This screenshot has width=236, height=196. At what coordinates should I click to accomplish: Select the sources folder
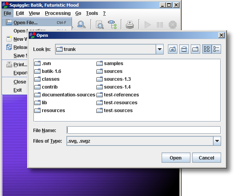point(109,71)
